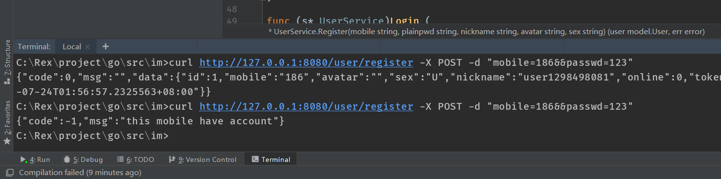721x179 pixels.
Task: Add a new terminal session tab
Action: pyautogui.click(x=105, y=47)
